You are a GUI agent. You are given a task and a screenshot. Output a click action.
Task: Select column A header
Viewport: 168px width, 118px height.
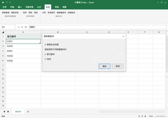[x=23, y=32]
